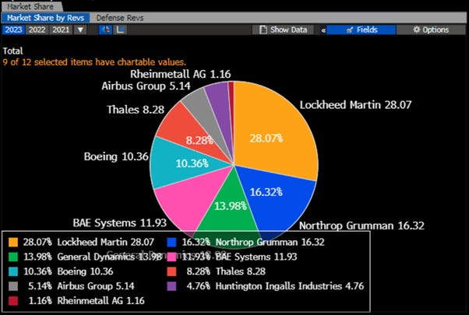Click the 'Lockheed Martin 28.07' chart label

coord(355,105)
